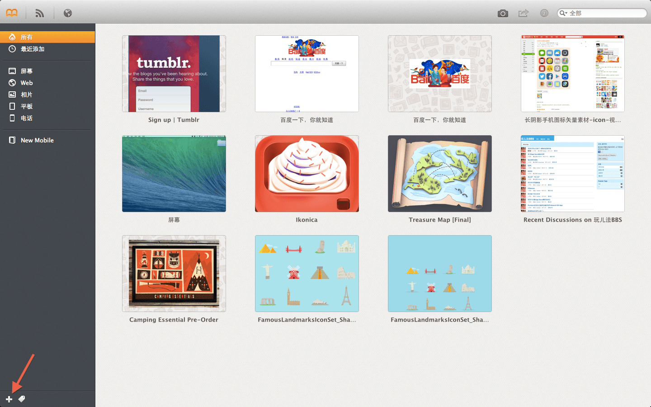Image resolution: width=651 pixels, height=407 pixels.
Task: Click the 全部 search field
Action: [606, 13]
